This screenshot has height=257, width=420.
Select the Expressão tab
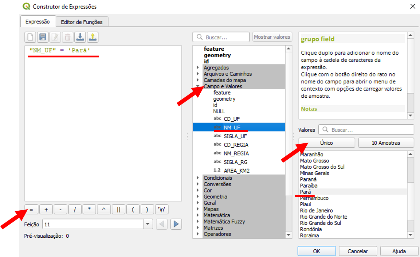pos(37,21)
